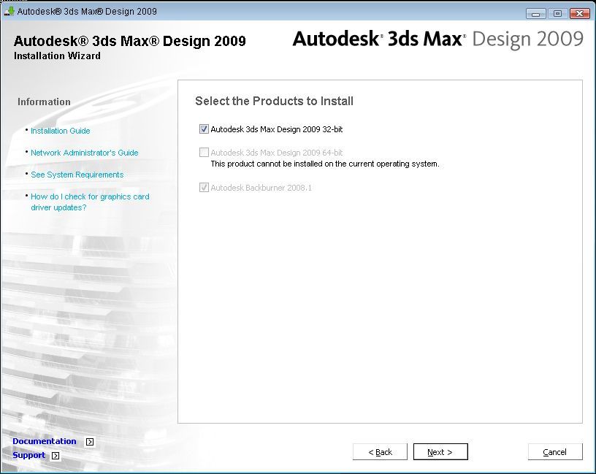The width and height of the screenshot is (596, 474).
Task: Close the installer with the red X
Action: coord(579,13)
